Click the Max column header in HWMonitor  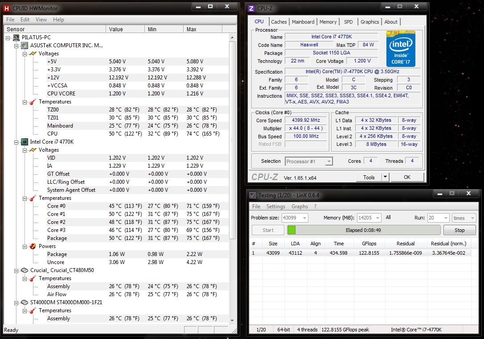pyautogui.click(x=202, y=29)
